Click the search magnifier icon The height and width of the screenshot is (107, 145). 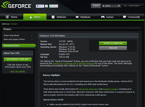(104, 6)
